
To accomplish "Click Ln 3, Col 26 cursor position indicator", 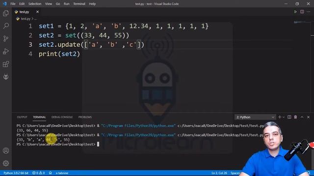I will coord(219,173).
